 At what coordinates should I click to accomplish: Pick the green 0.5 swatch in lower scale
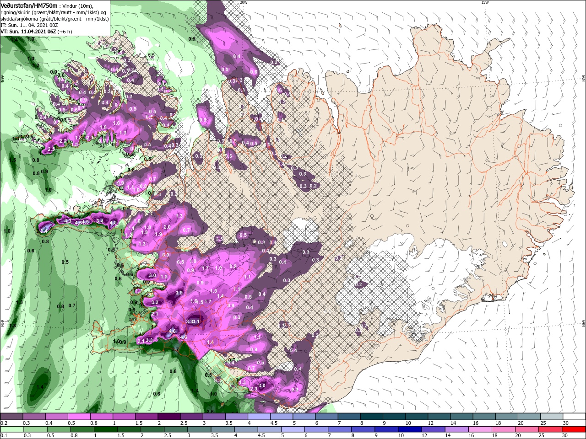tap(59, 429)
